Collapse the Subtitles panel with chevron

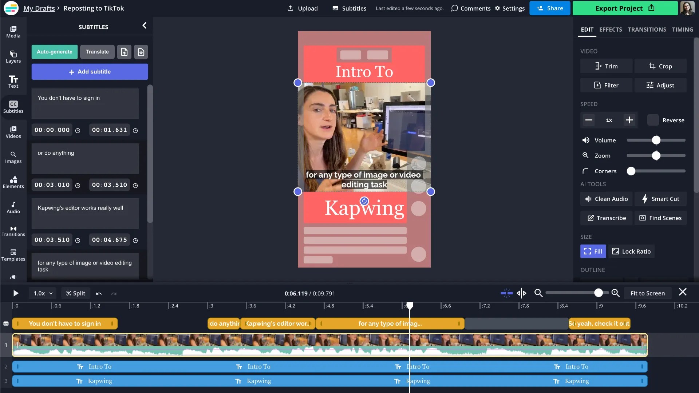tap(145, 25)
